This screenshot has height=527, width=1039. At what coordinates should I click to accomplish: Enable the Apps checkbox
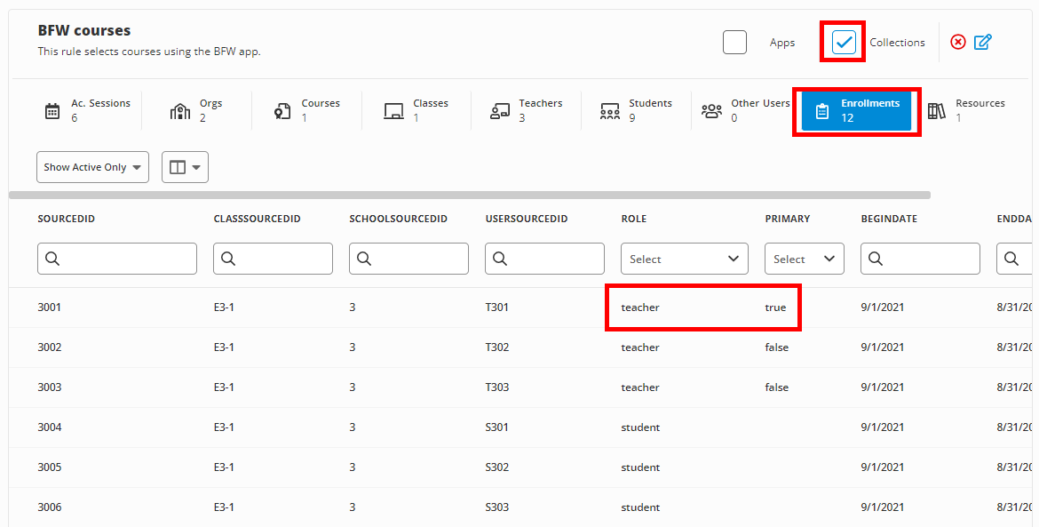click(734, 42)
